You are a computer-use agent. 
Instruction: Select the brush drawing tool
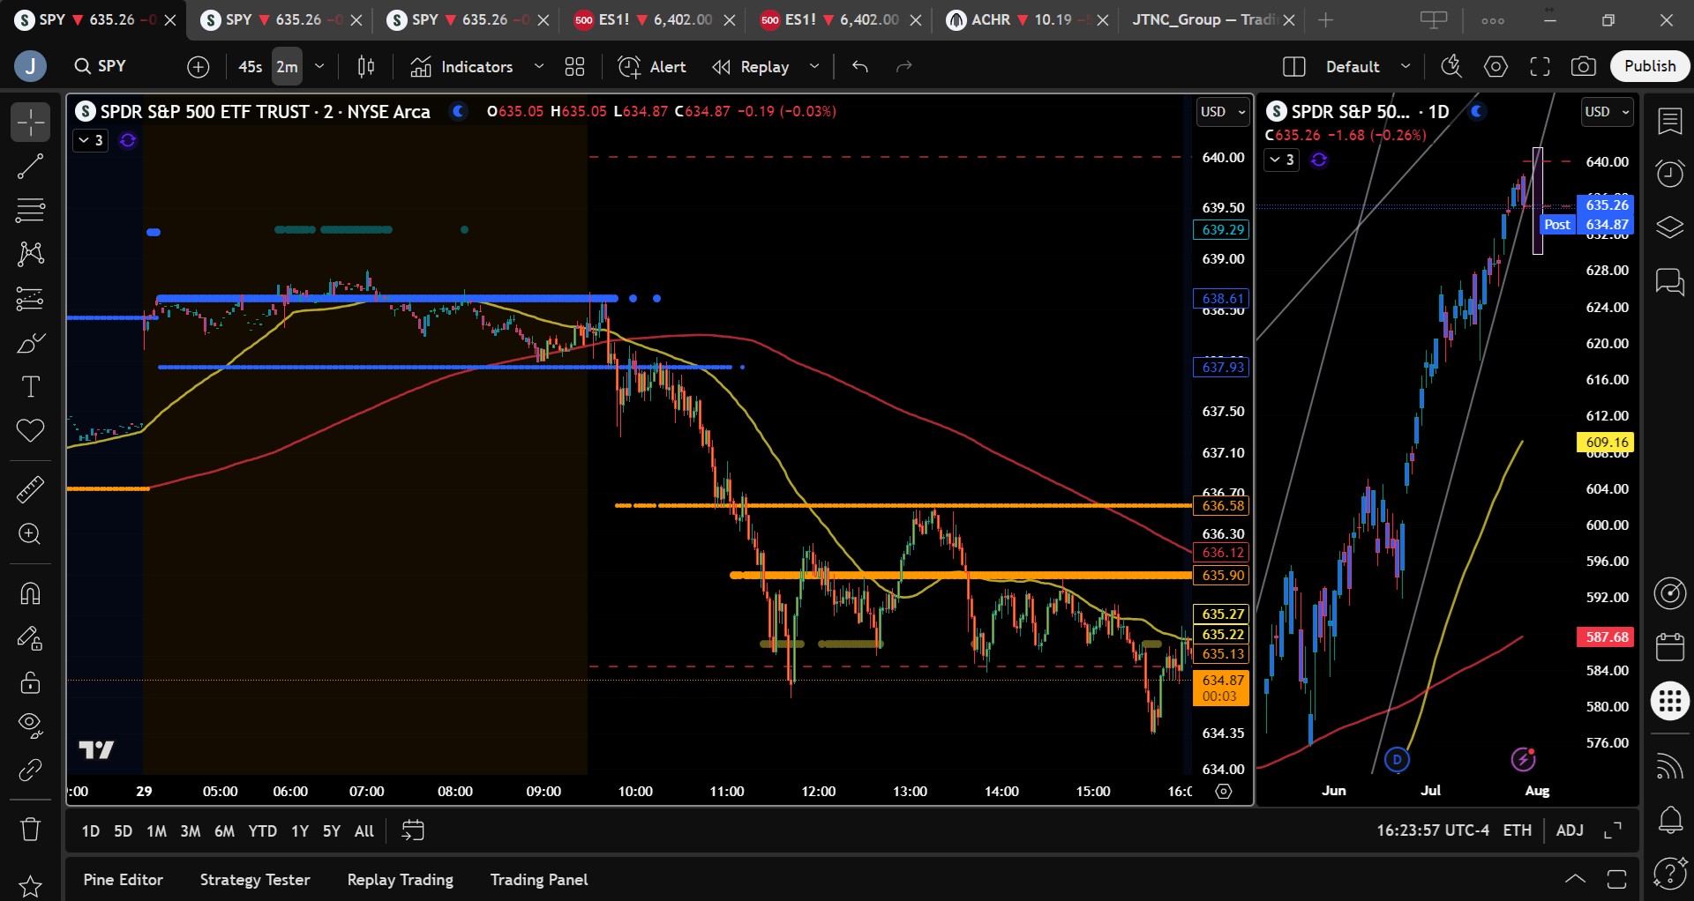coord(30,342)
